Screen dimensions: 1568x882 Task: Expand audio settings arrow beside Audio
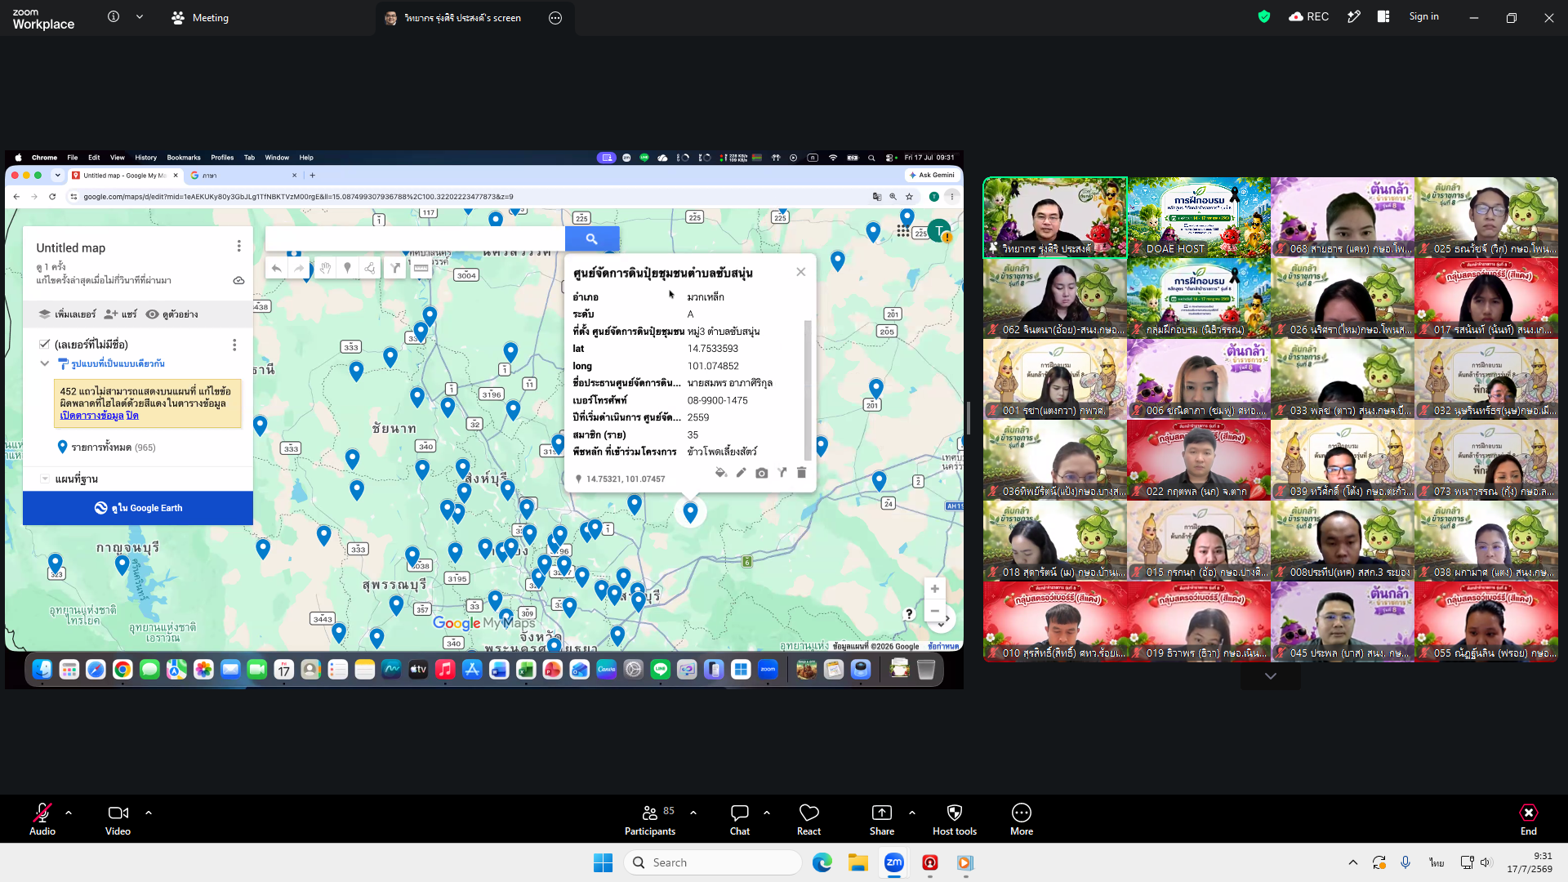(x=69, y=813)
